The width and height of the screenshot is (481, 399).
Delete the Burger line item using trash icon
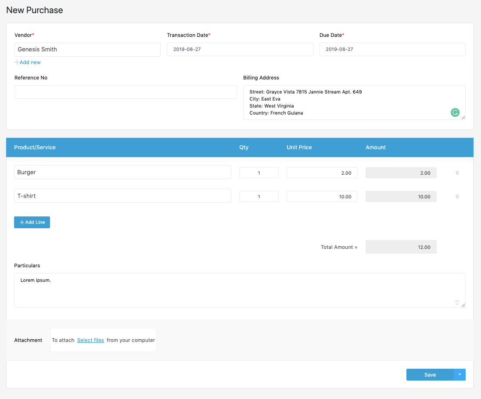[457, 173]
